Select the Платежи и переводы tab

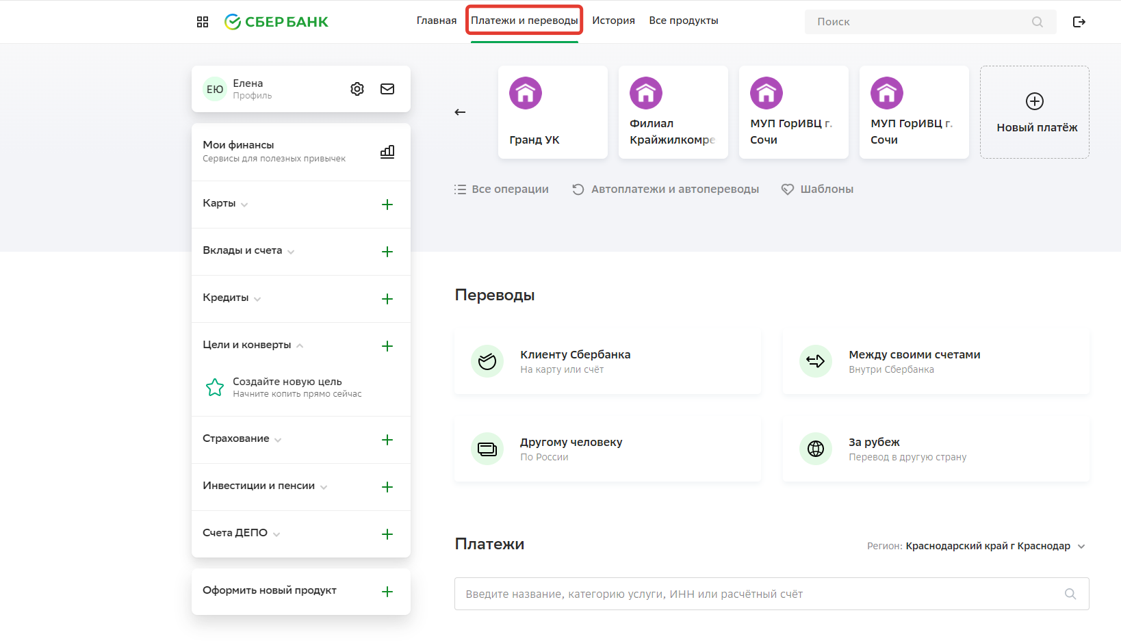tap(524, 21)
